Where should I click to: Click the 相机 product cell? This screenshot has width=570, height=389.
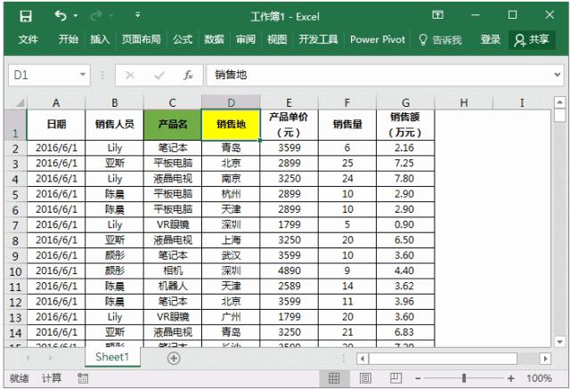click(x=173, y=271)
